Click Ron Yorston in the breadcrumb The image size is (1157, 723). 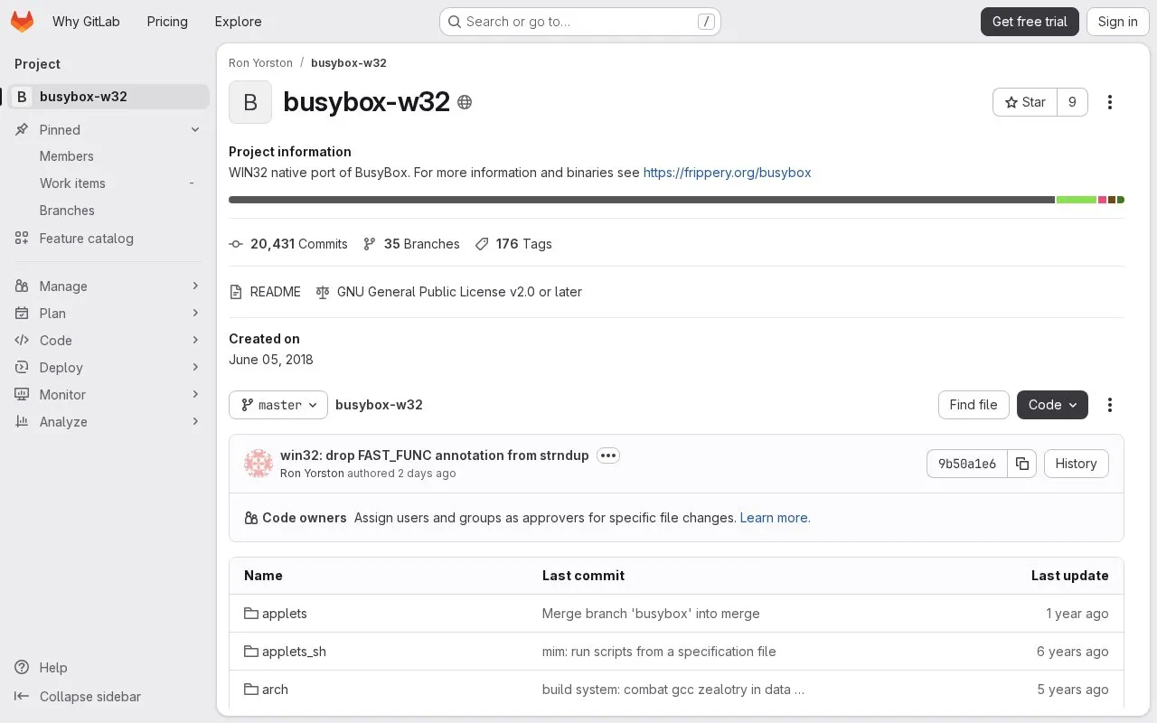260,63
